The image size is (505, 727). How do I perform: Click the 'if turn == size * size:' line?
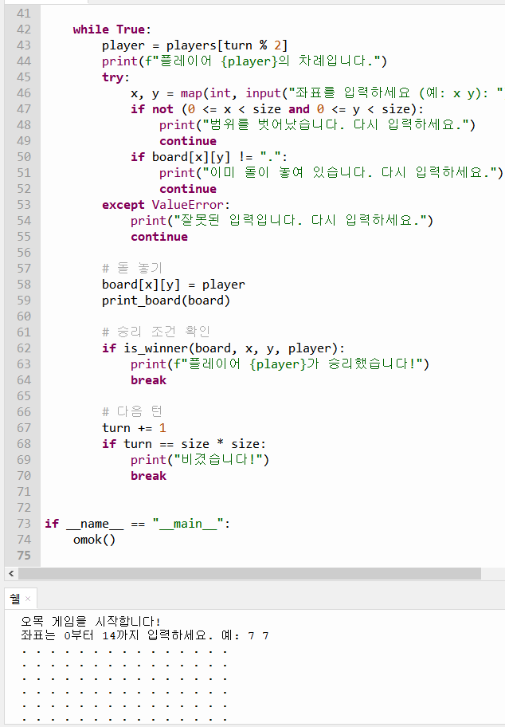pyautogui.click(x=184, y=444)
